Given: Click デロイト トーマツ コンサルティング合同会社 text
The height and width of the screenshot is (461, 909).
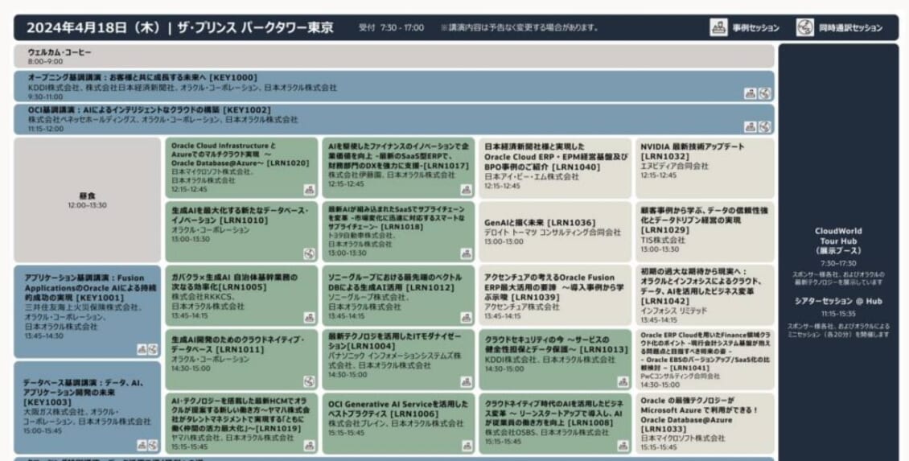Looking at the screenshot, I should (x=553, y=232).
